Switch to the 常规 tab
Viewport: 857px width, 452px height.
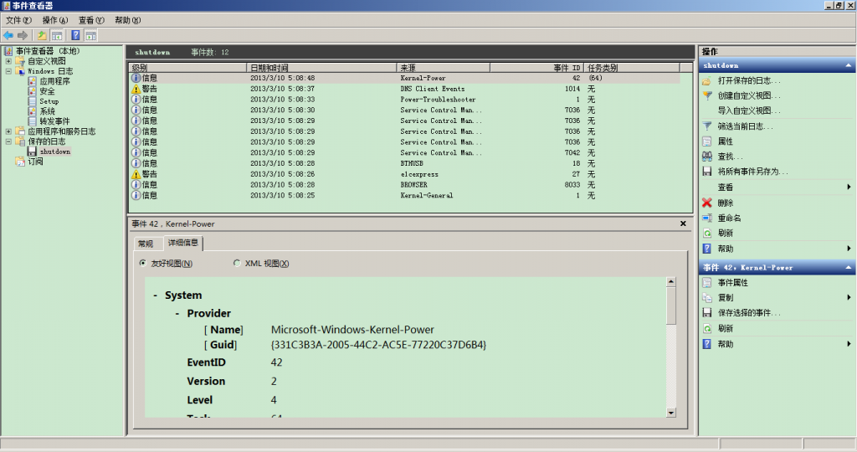coord(146,244)
